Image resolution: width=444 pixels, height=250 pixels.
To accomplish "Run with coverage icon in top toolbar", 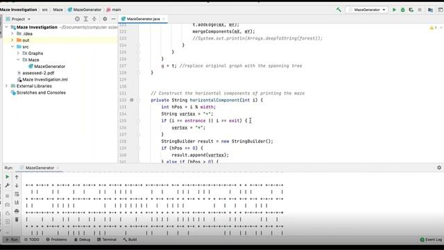I will pos(411,10).
